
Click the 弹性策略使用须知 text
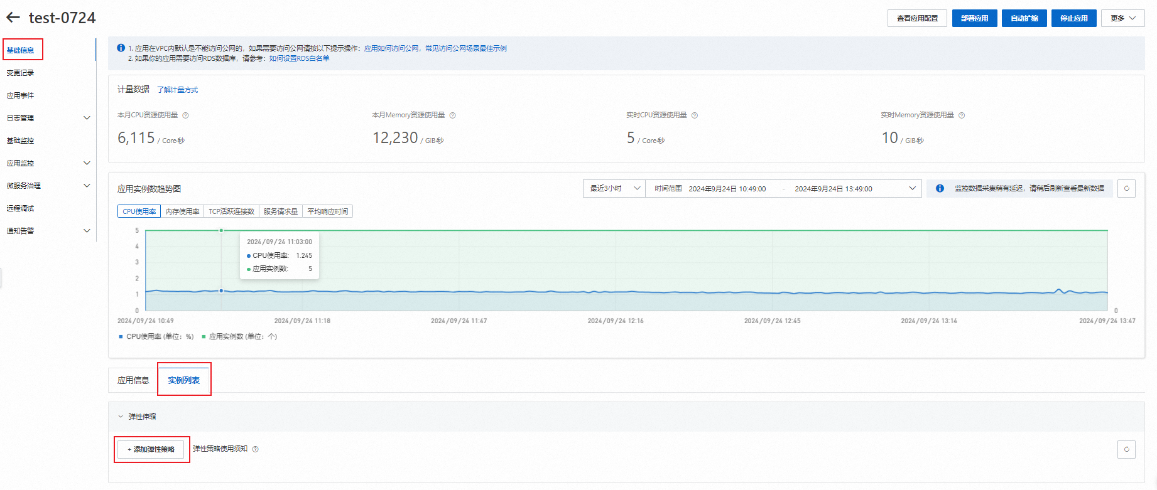(x=220, y=449)
